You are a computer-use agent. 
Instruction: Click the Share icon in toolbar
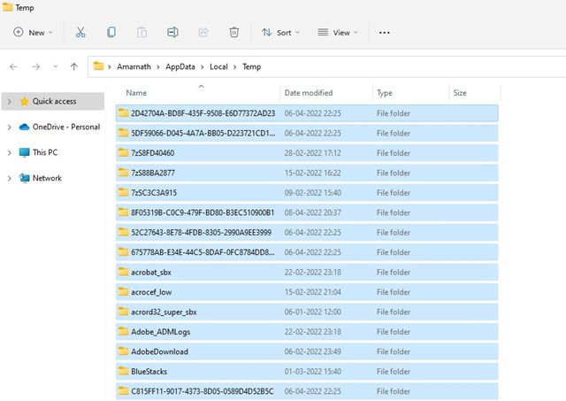[x=203, y=33]
